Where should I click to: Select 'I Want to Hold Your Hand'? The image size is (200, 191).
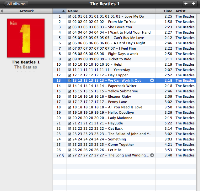click(112, 32)
